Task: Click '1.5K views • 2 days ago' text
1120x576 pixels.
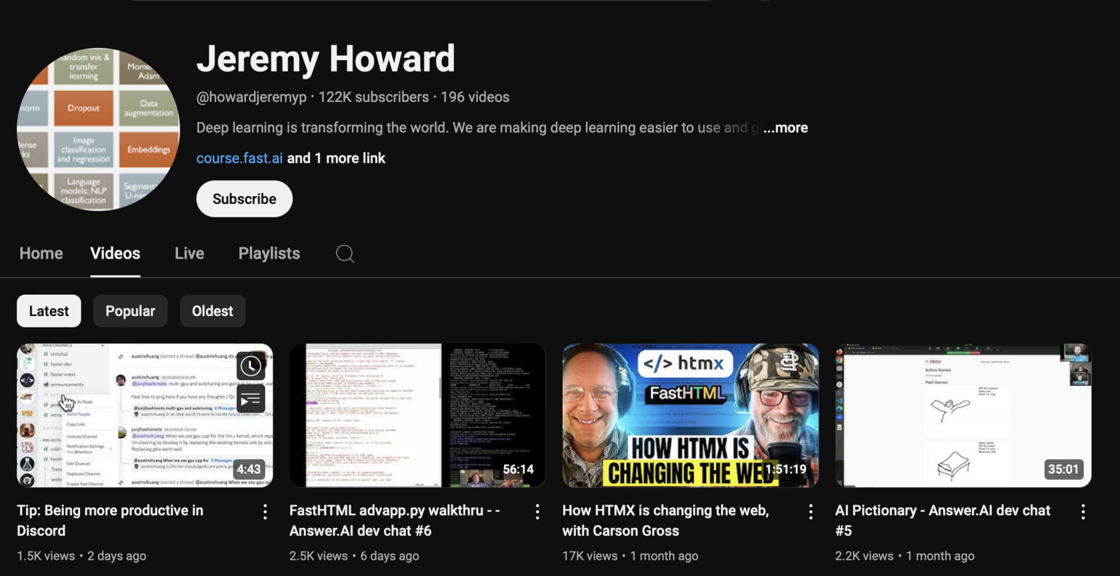Action: coord(81,556)
